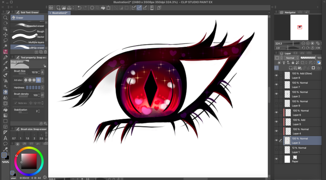Screen dimensions: 326x180
Task: Hide Layer 6 with its eye icon
Action: click(x=276, y=112)
